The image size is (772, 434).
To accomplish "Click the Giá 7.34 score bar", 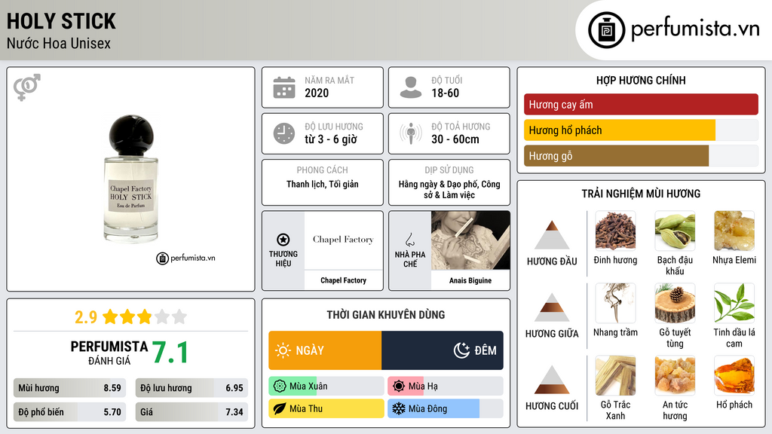I will [191, 412].
